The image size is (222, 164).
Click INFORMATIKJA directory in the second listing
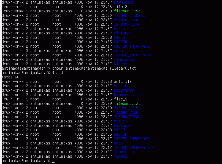127,117
